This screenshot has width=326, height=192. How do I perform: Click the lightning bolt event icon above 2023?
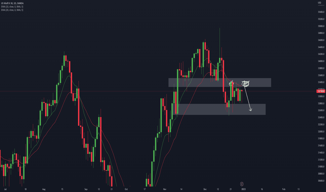(242, 184)
